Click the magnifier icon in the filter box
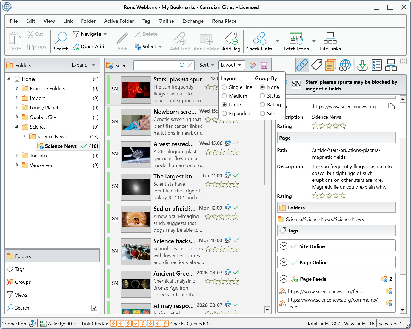 click(181, 65)
